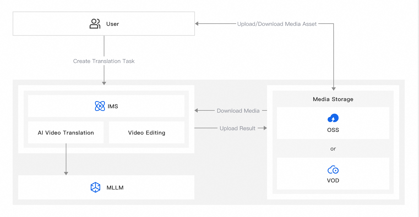
Task: Click the VOD cloud-play icon
Action: click(x=333, y=170)
